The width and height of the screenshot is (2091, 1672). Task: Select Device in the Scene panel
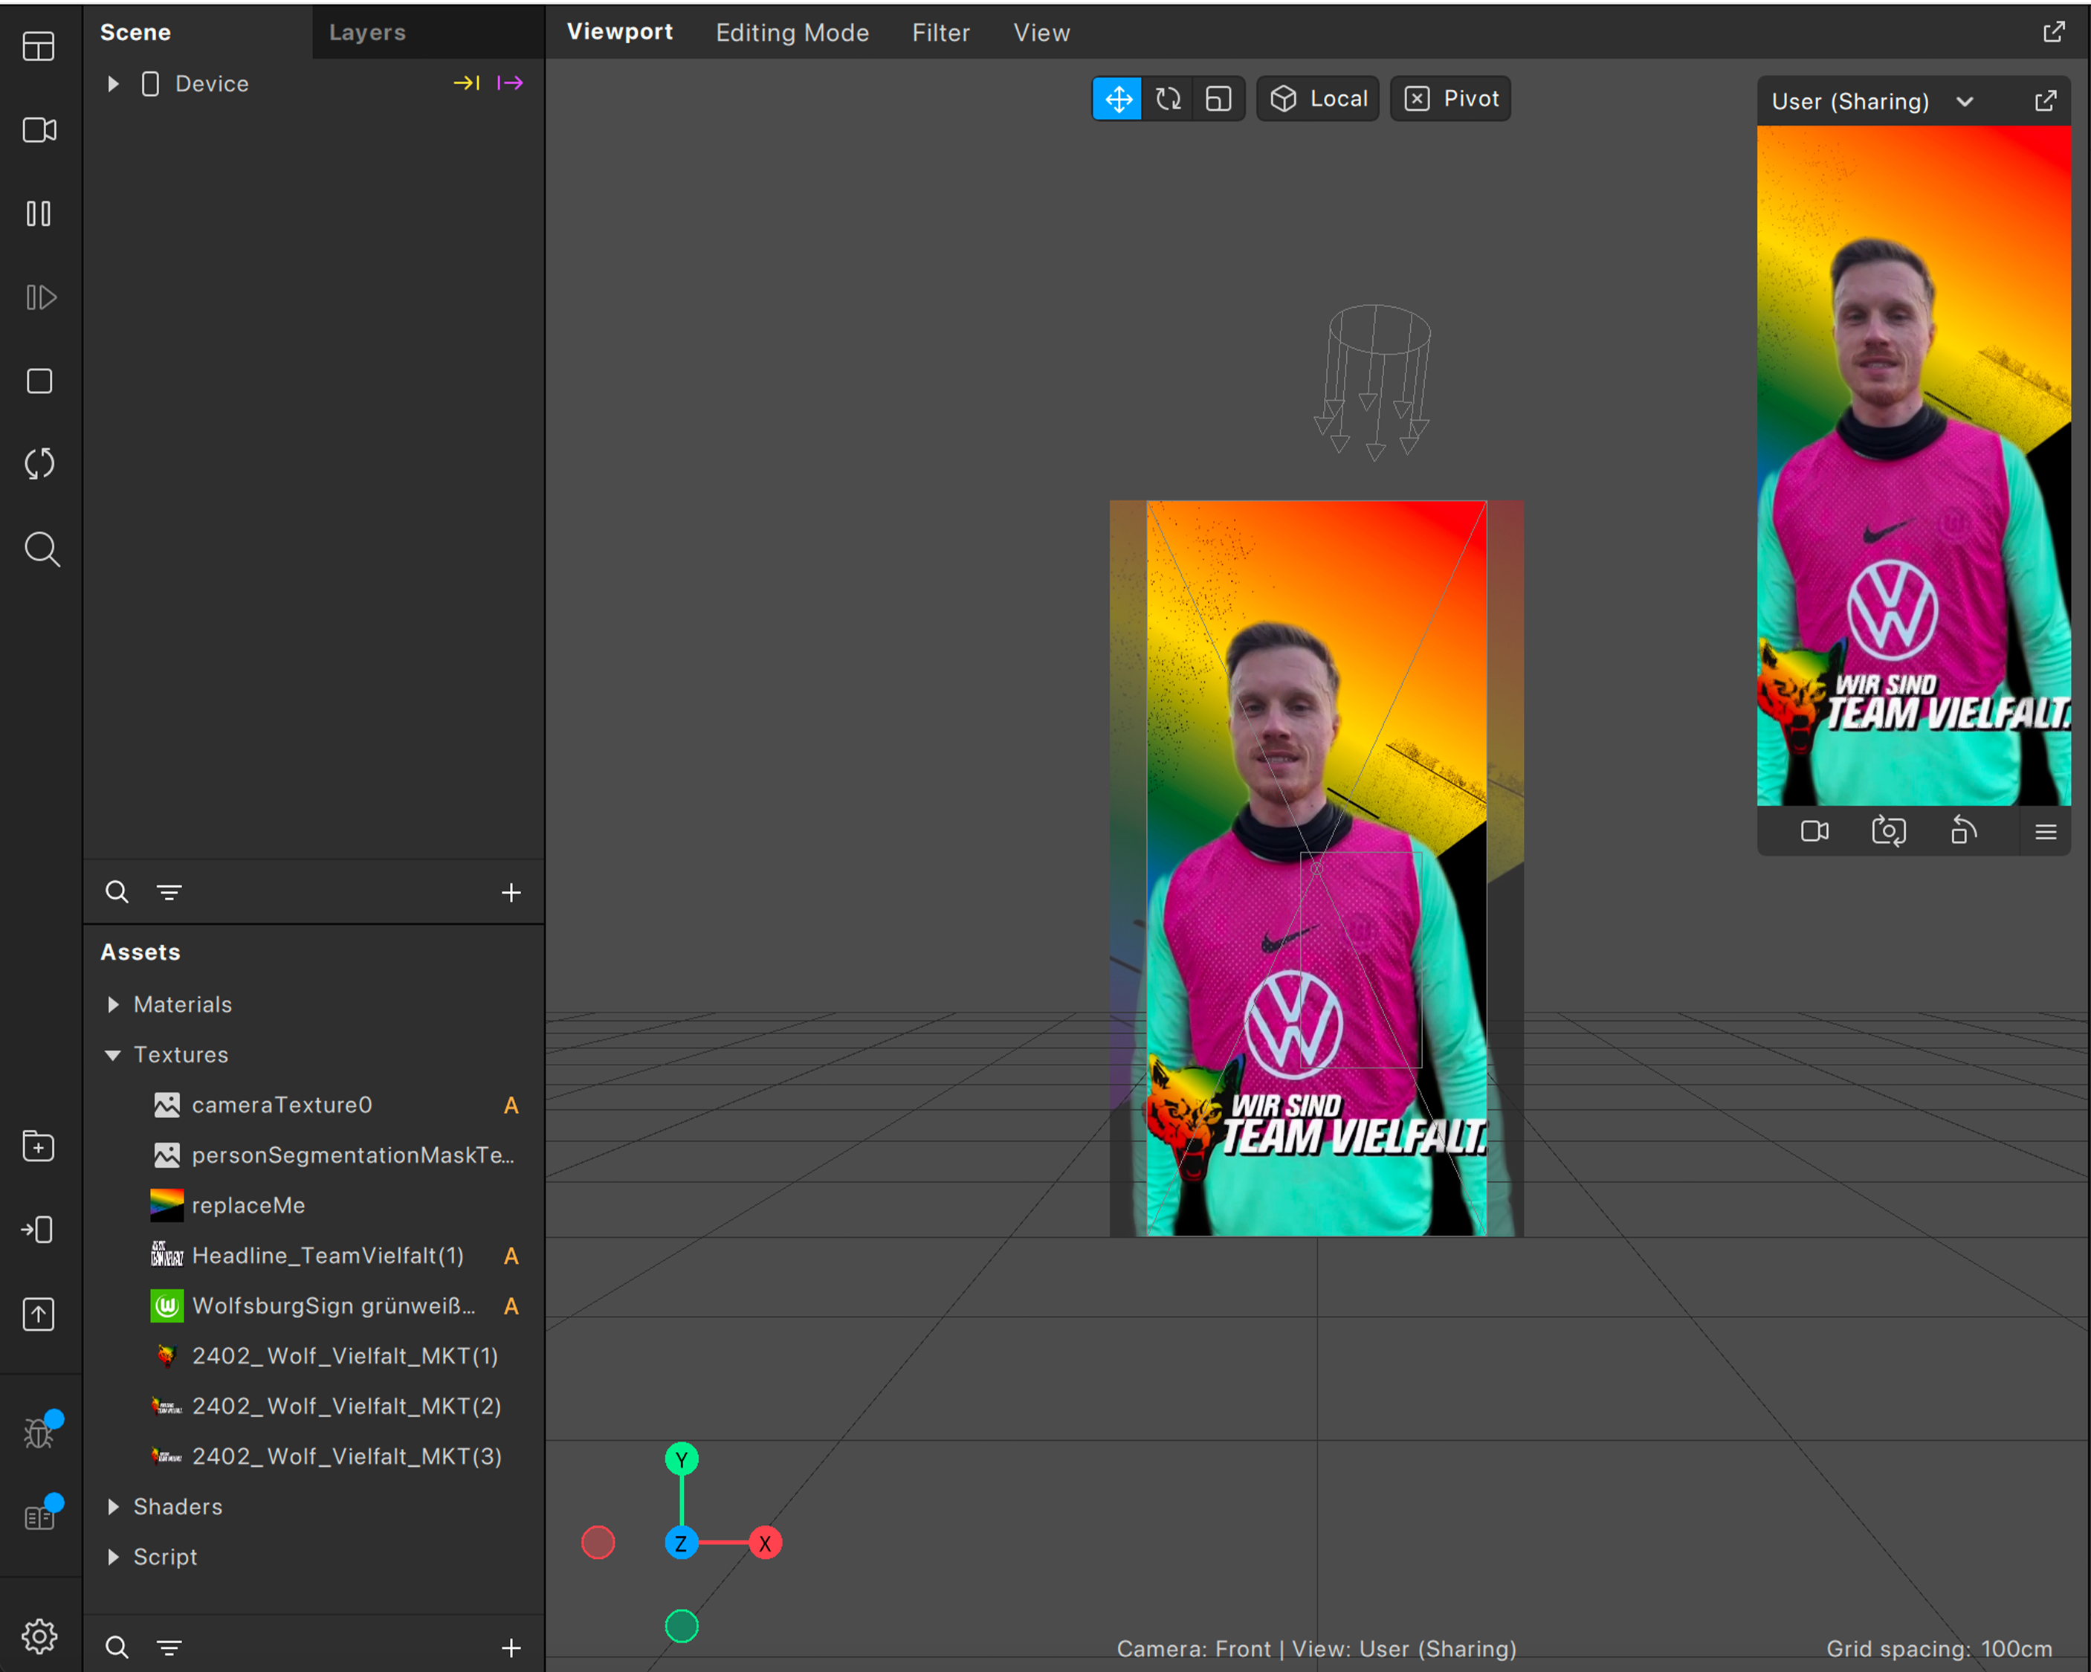(x=211, y=83)
